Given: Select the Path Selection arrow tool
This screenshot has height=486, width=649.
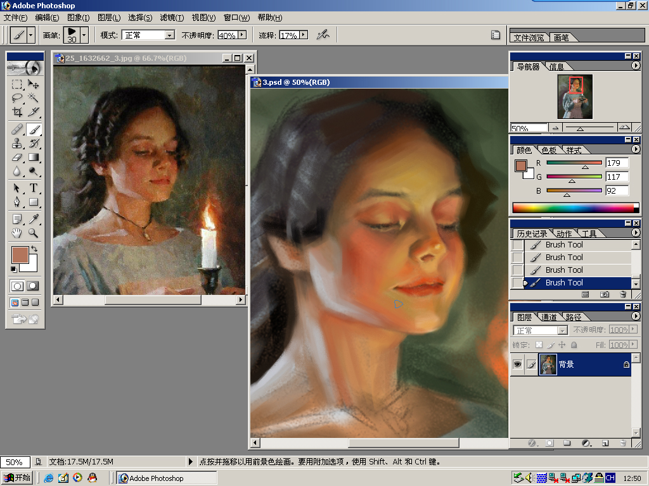Looking at the screenshot, I should pos(17,188).
